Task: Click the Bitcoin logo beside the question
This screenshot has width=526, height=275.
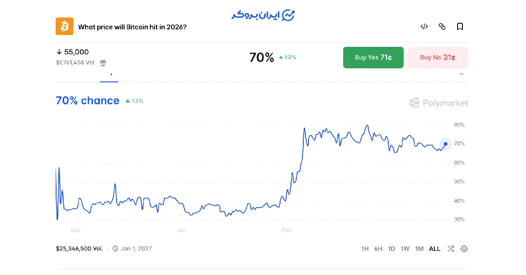Action: click(64, 26)
